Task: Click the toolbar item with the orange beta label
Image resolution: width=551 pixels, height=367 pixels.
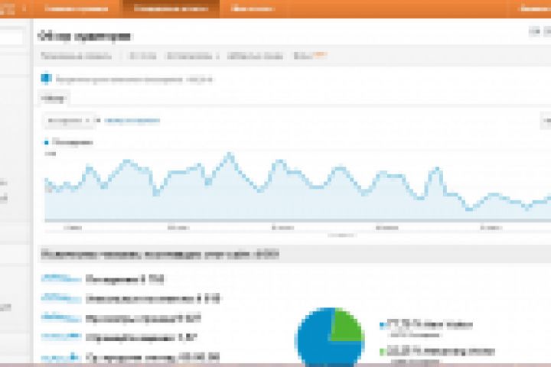Action: tap(310, 56)
